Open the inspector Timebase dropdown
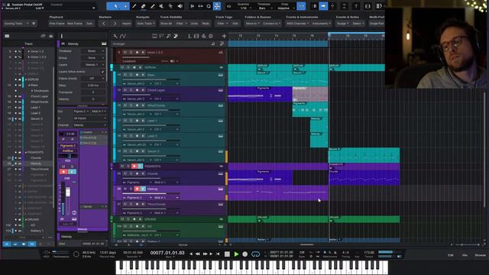The height and width of the screenshot is (275, 489). (93, 51)
